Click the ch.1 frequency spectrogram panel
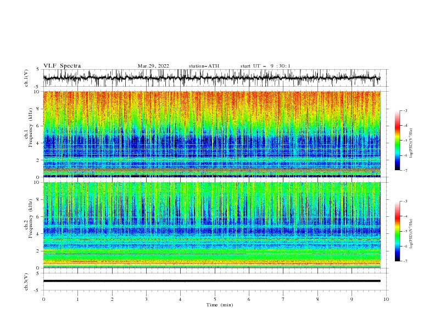 pos(212,134)
